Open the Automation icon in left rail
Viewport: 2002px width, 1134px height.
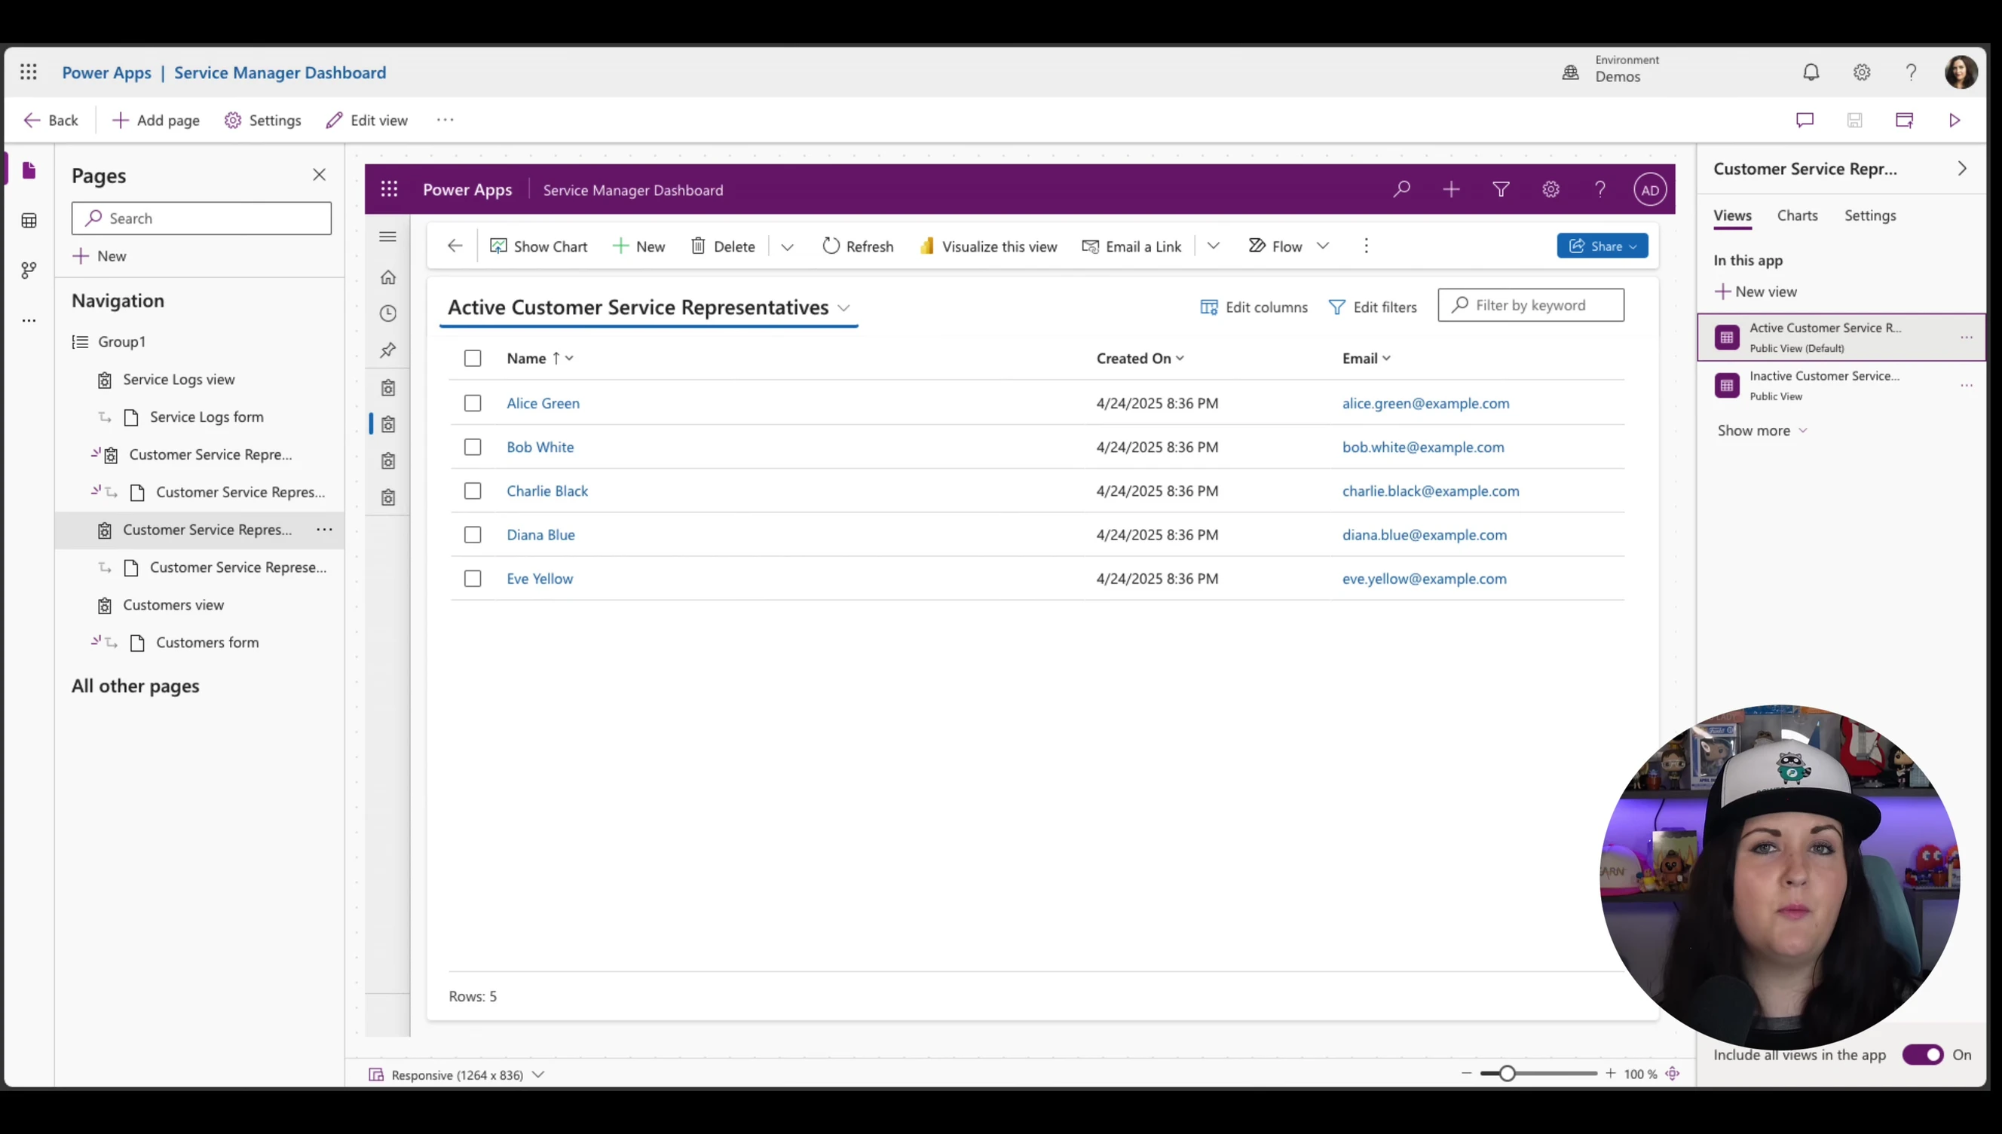29,271
